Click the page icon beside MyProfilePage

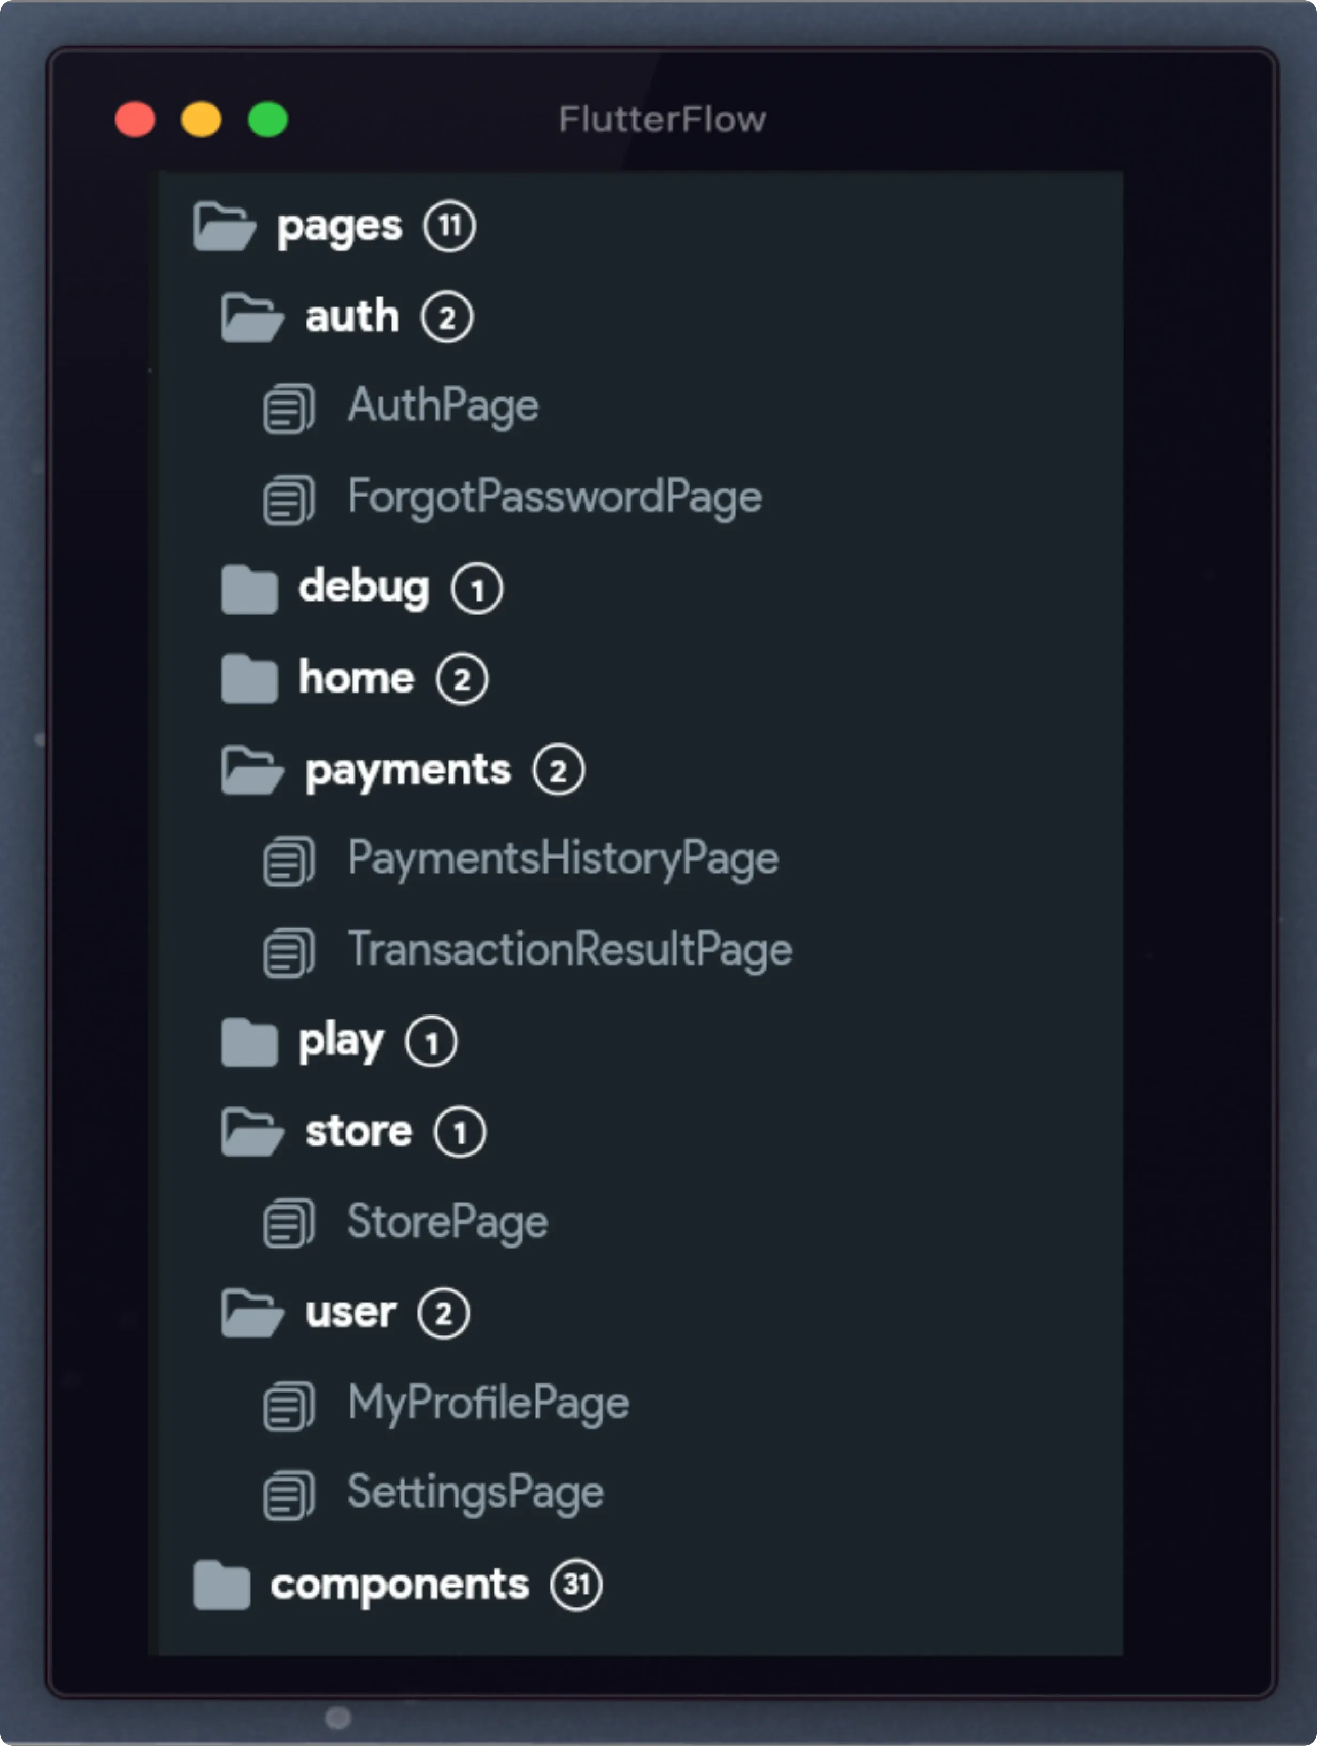289,1406
